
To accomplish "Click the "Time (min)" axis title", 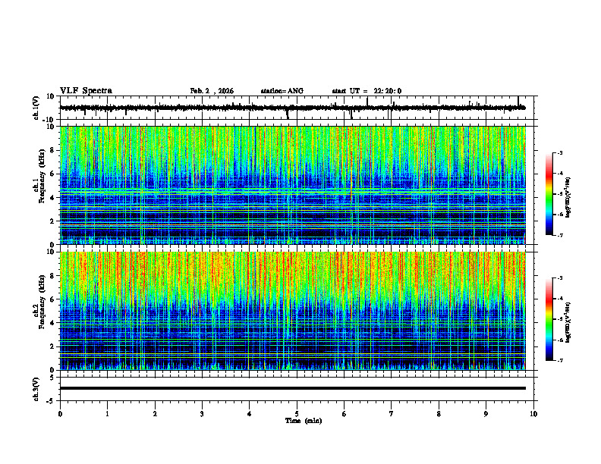I will pos(304,421).
